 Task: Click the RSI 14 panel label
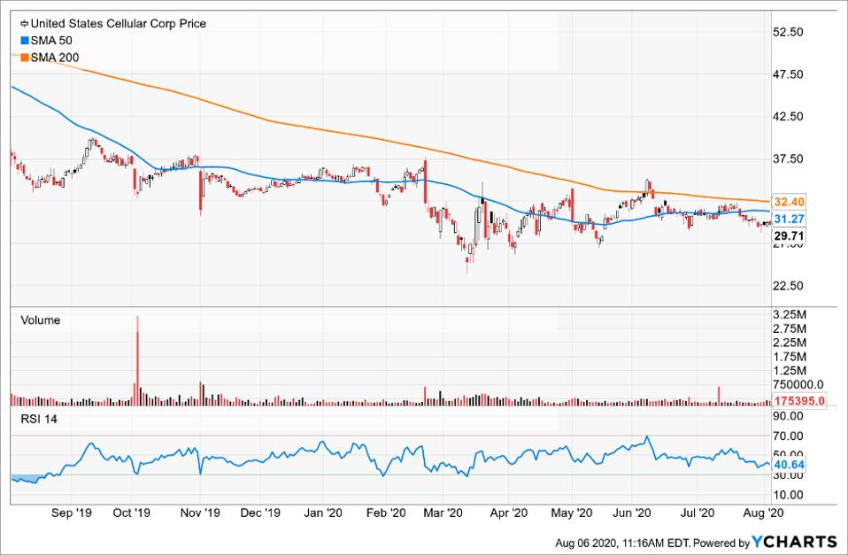[x=39, y=420]
